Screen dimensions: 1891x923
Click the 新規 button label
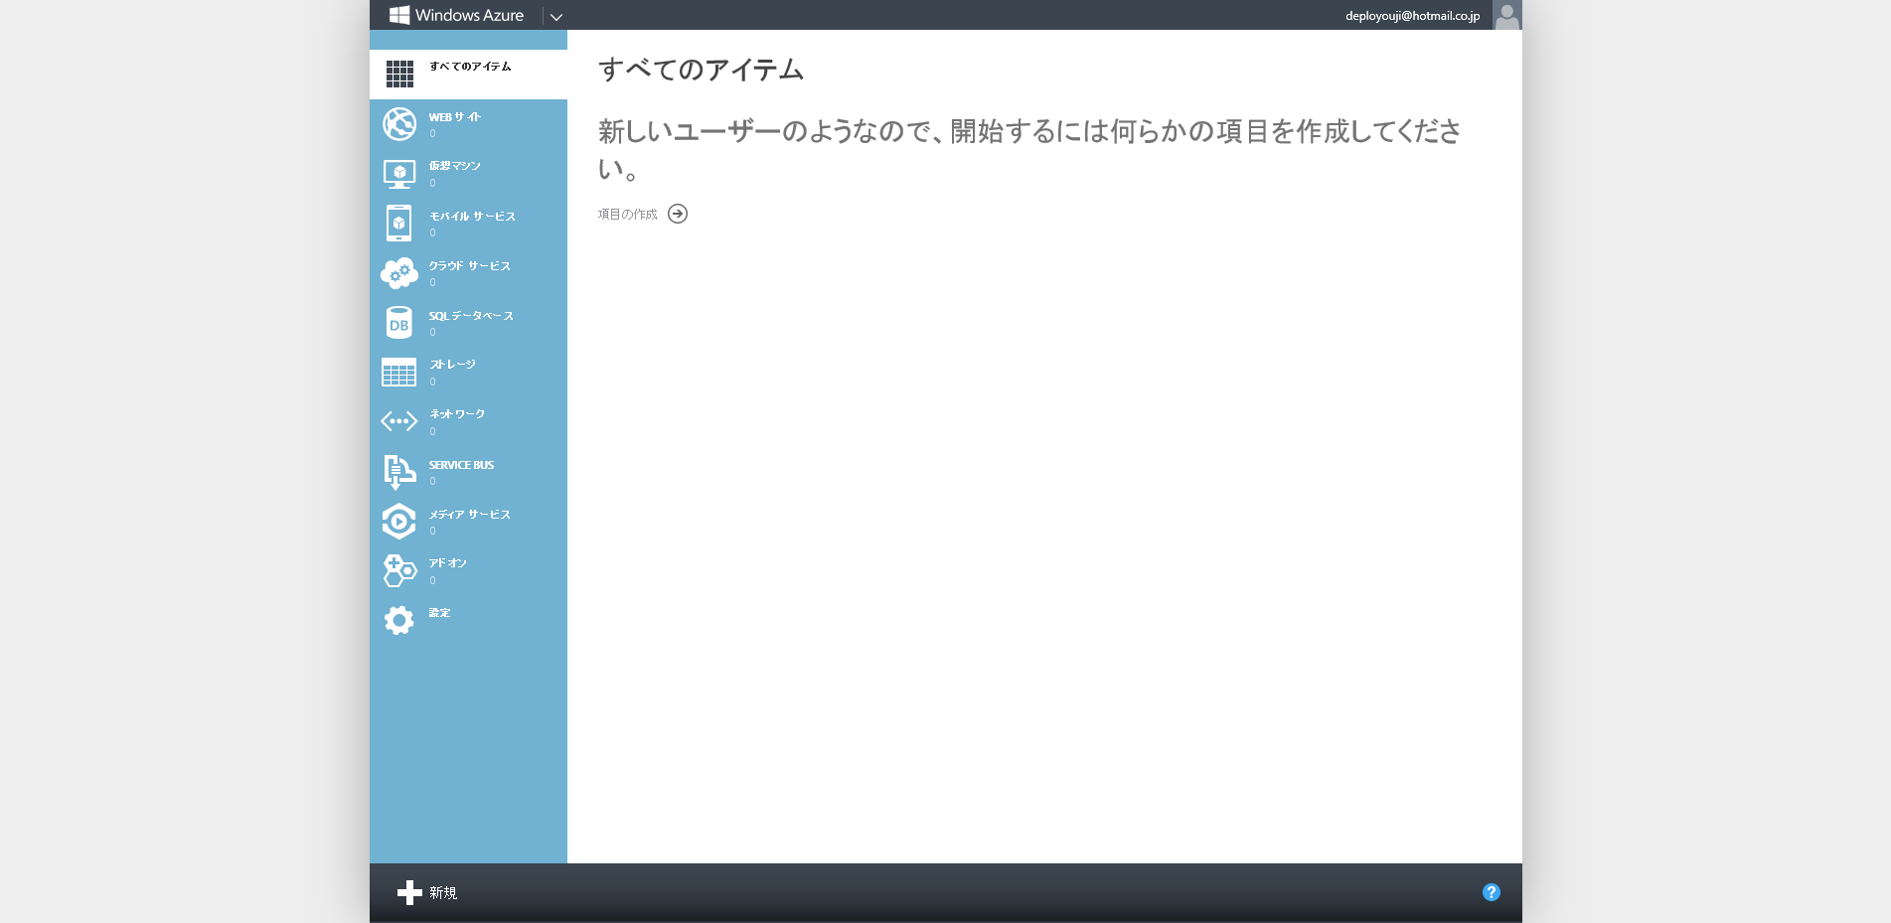pos(443,893)
